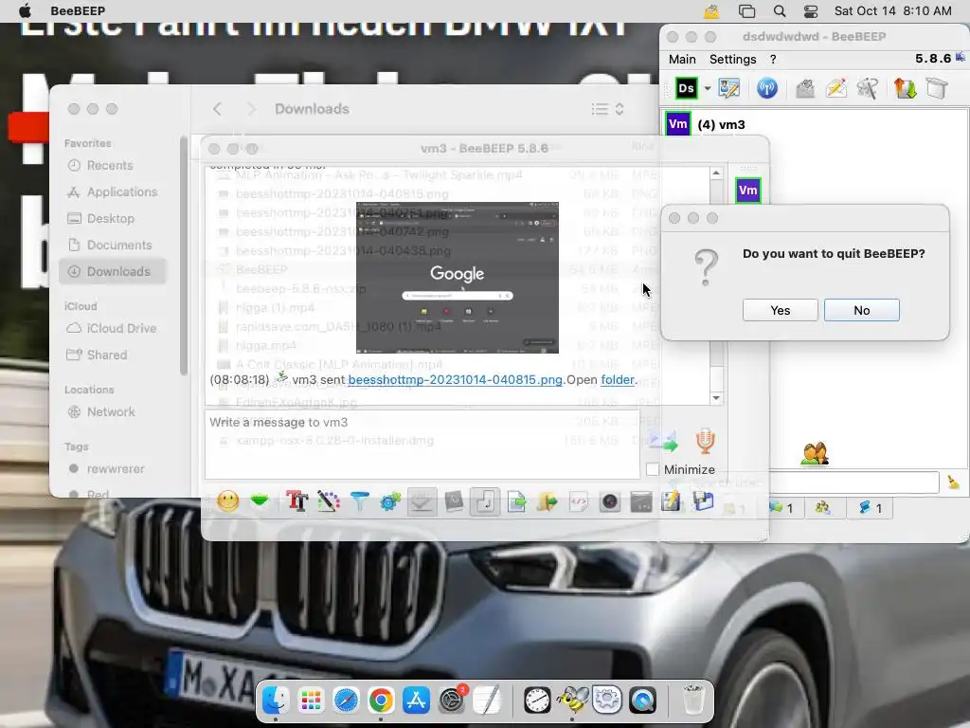Switch to the groups tab with people icon
The height and width of the screenshot is (728, 970).
click(x=823, y=508)
